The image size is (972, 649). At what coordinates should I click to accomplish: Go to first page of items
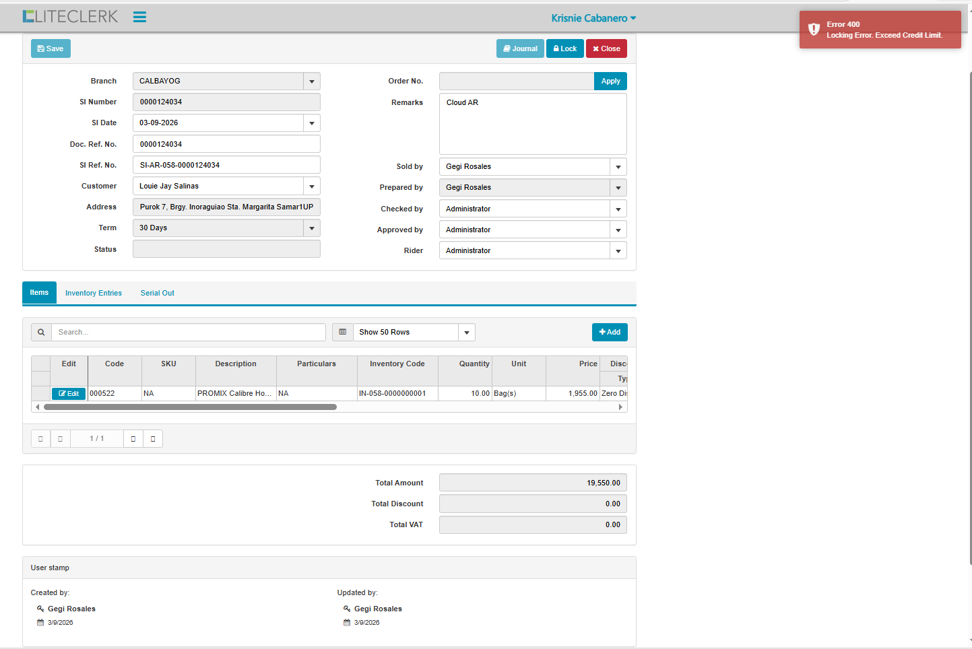coord(40,439)
